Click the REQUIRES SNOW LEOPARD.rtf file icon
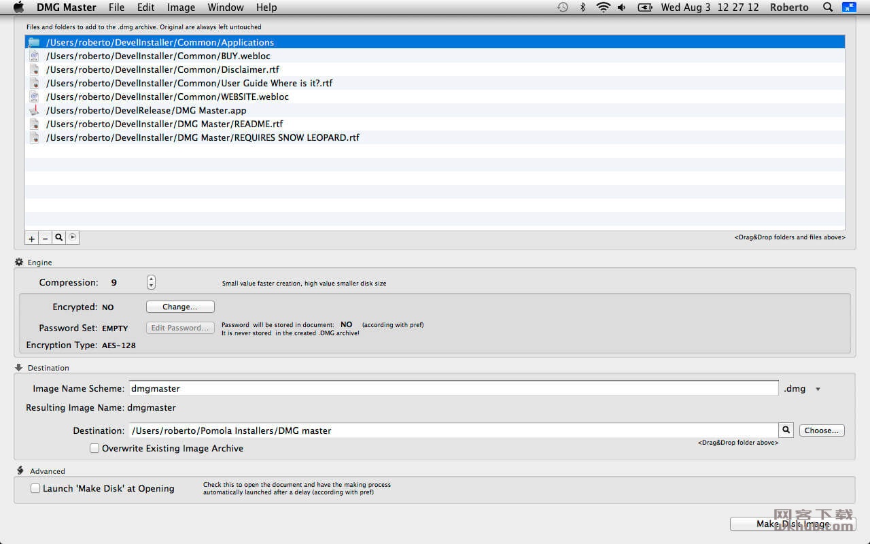This screenshot has width=870, height=544. pyautogui.click(x=34, y=137)
